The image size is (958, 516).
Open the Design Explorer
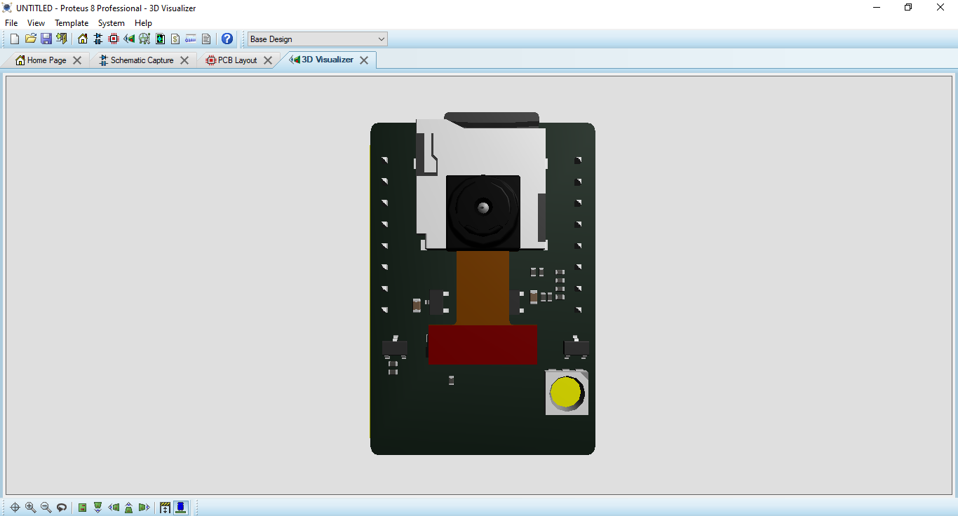[x=144, y=39]
